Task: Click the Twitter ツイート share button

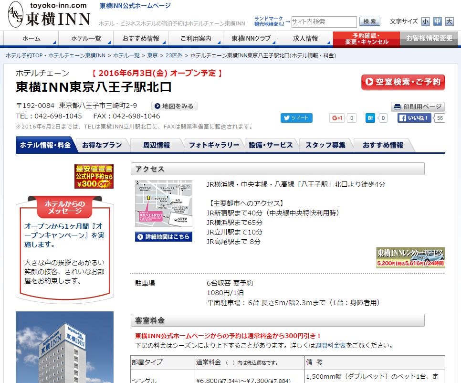Action: click(x=296, y=118)
